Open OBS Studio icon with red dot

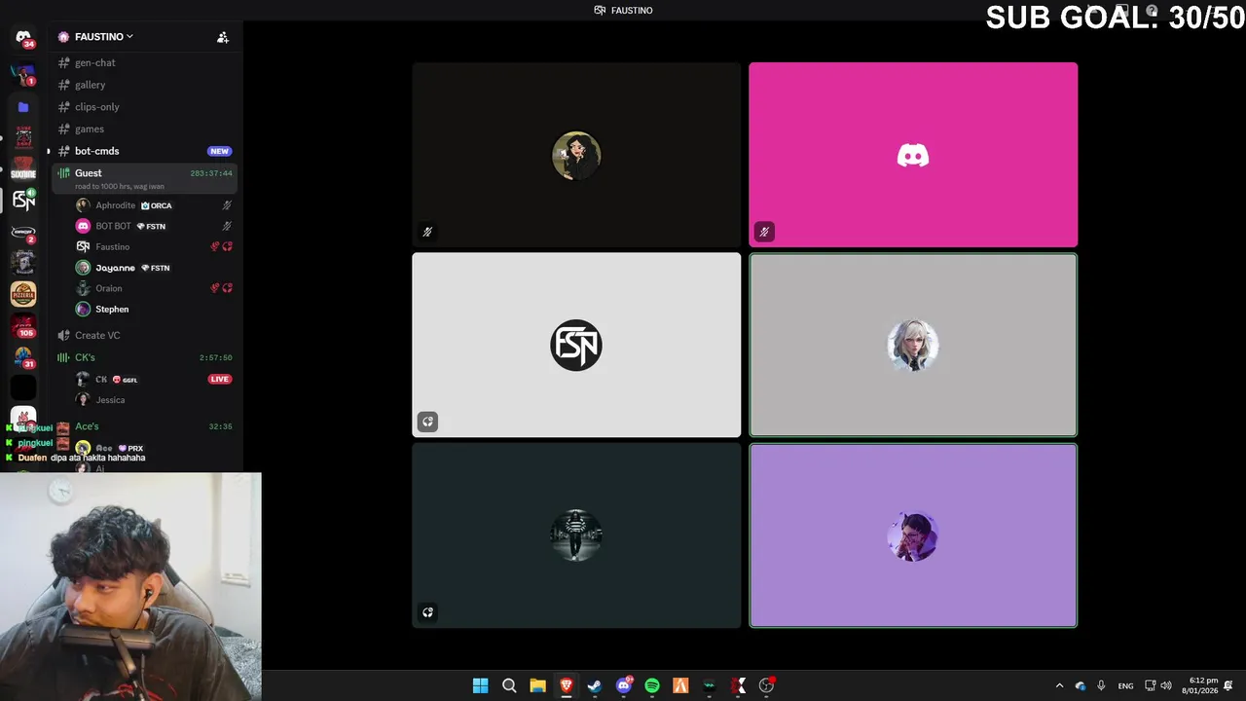click(767, 685)
